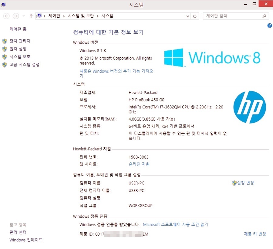
Task: Open the 온라인 지원 link
Action: tap(139, 164)
